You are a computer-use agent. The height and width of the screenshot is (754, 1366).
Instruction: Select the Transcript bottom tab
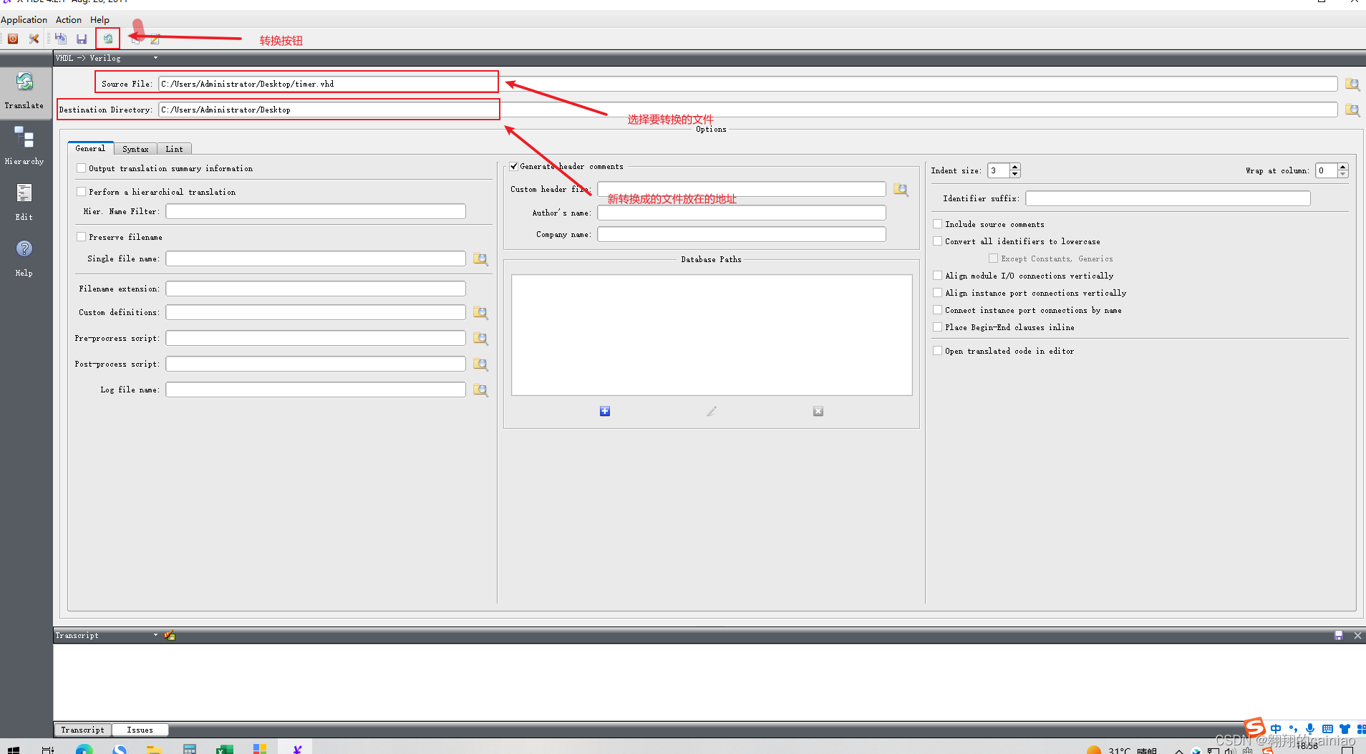[83, 730]
